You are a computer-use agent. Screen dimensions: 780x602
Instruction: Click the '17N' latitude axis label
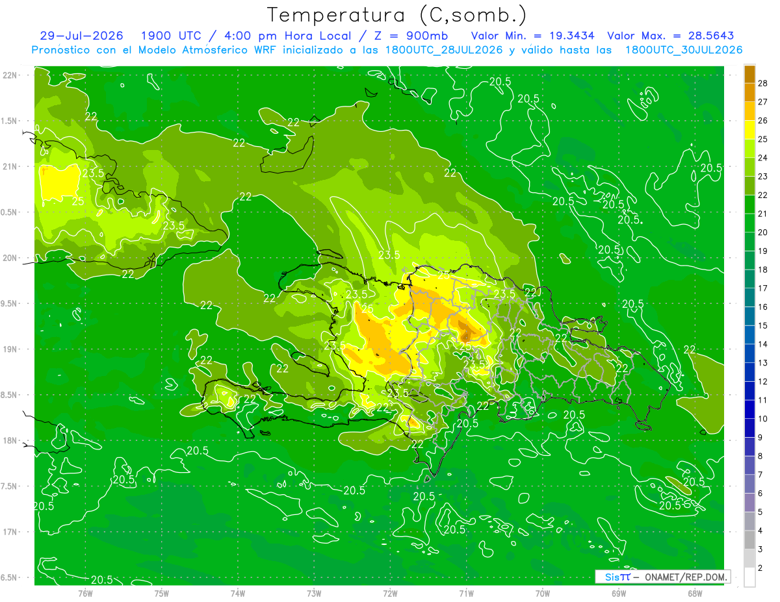[9, 532]
